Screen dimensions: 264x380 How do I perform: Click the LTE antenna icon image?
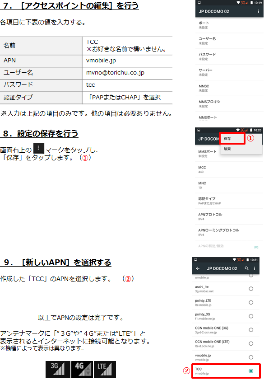coord(105,370)
